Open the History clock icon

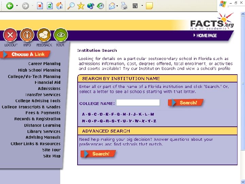(x=100, y=6)
